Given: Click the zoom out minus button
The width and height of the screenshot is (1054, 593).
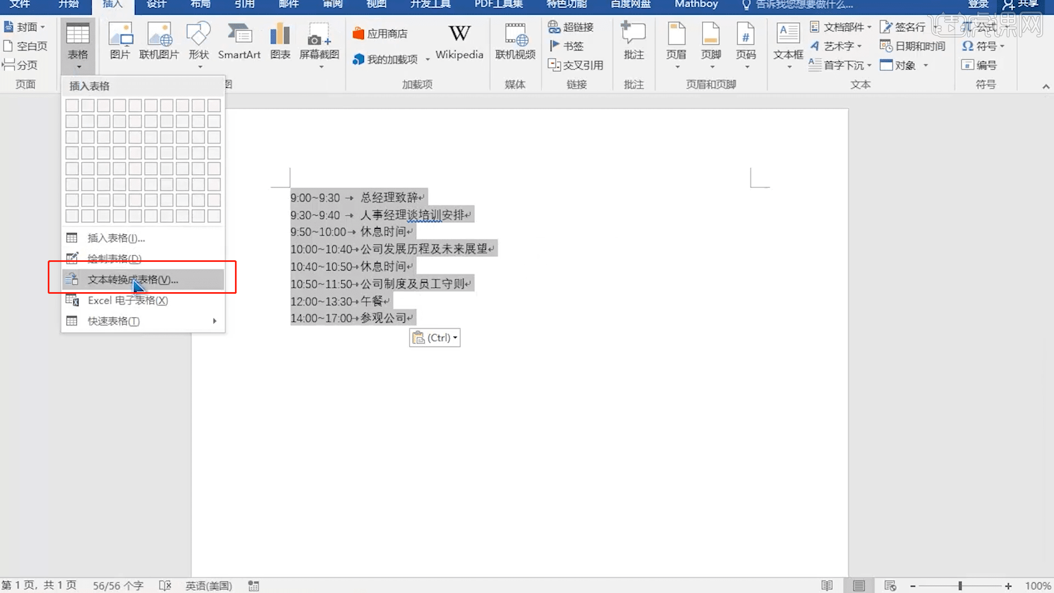Looking at the screenshot, I should coord(913,586).
